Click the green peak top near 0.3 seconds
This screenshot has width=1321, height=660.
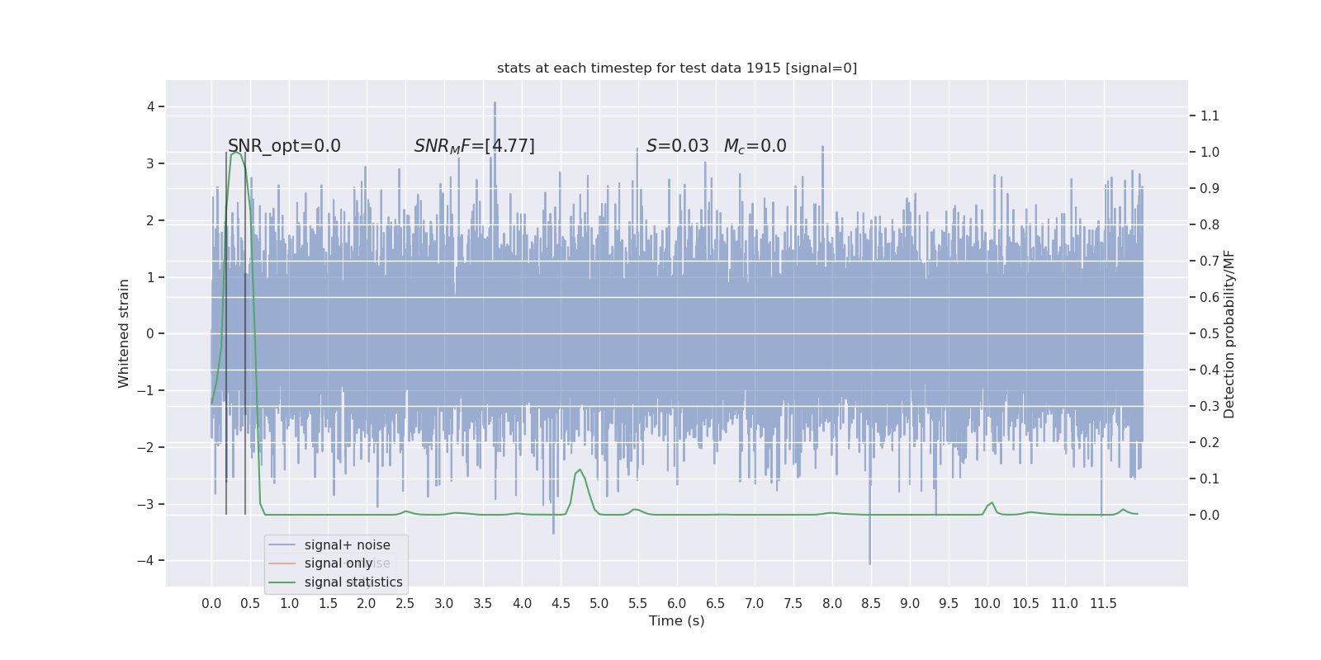(235, 152)
